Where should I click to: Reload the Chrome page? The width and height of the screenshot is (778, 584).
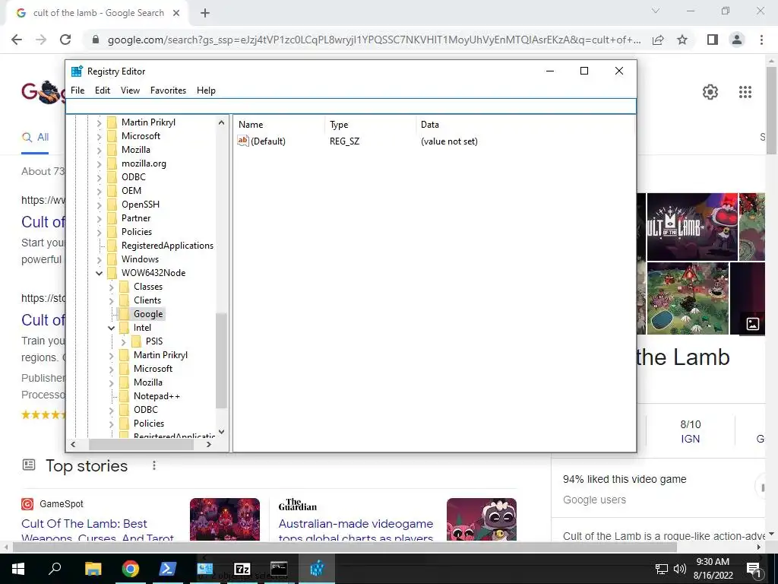65,40
